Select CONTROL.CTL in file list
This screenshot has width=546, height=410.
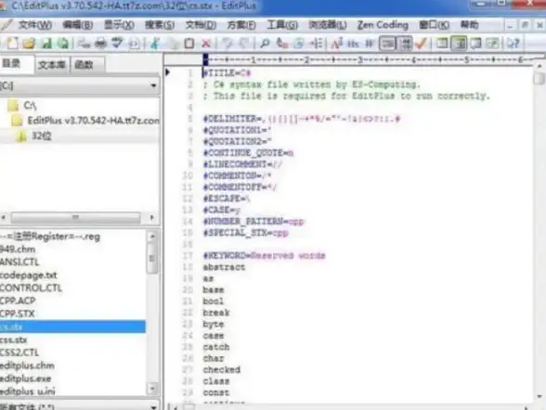point(31,288)
